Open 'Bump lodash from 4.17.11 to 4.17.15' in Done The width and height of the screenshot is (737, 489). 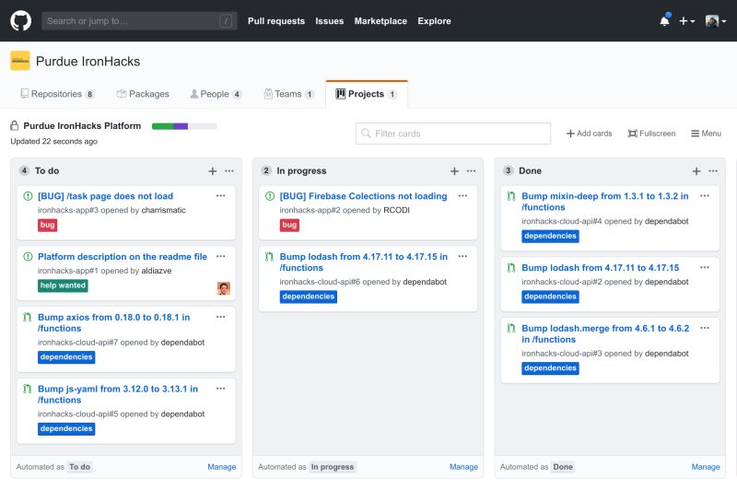click(601, 268)
